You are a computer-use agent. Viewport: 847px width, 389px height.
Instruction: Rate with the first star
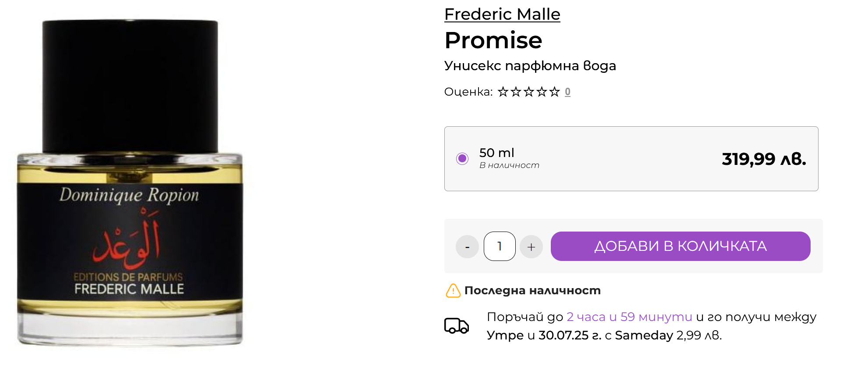pos(503,92)
